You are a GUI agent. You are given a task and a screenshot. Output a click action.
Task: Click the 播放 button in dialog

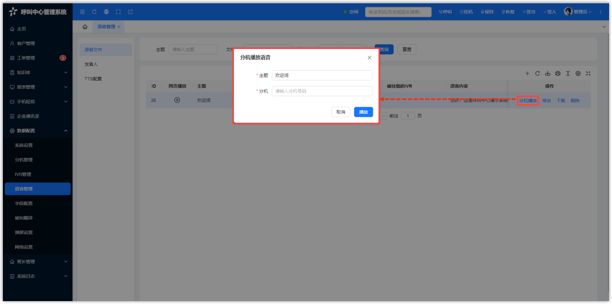[363, 112]
